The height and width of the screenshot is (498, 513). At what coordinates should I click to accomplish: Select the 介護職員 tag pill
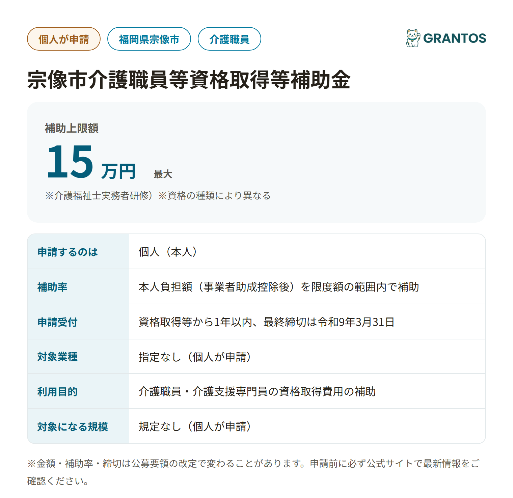pyautogui.click(x=230, y=39)
